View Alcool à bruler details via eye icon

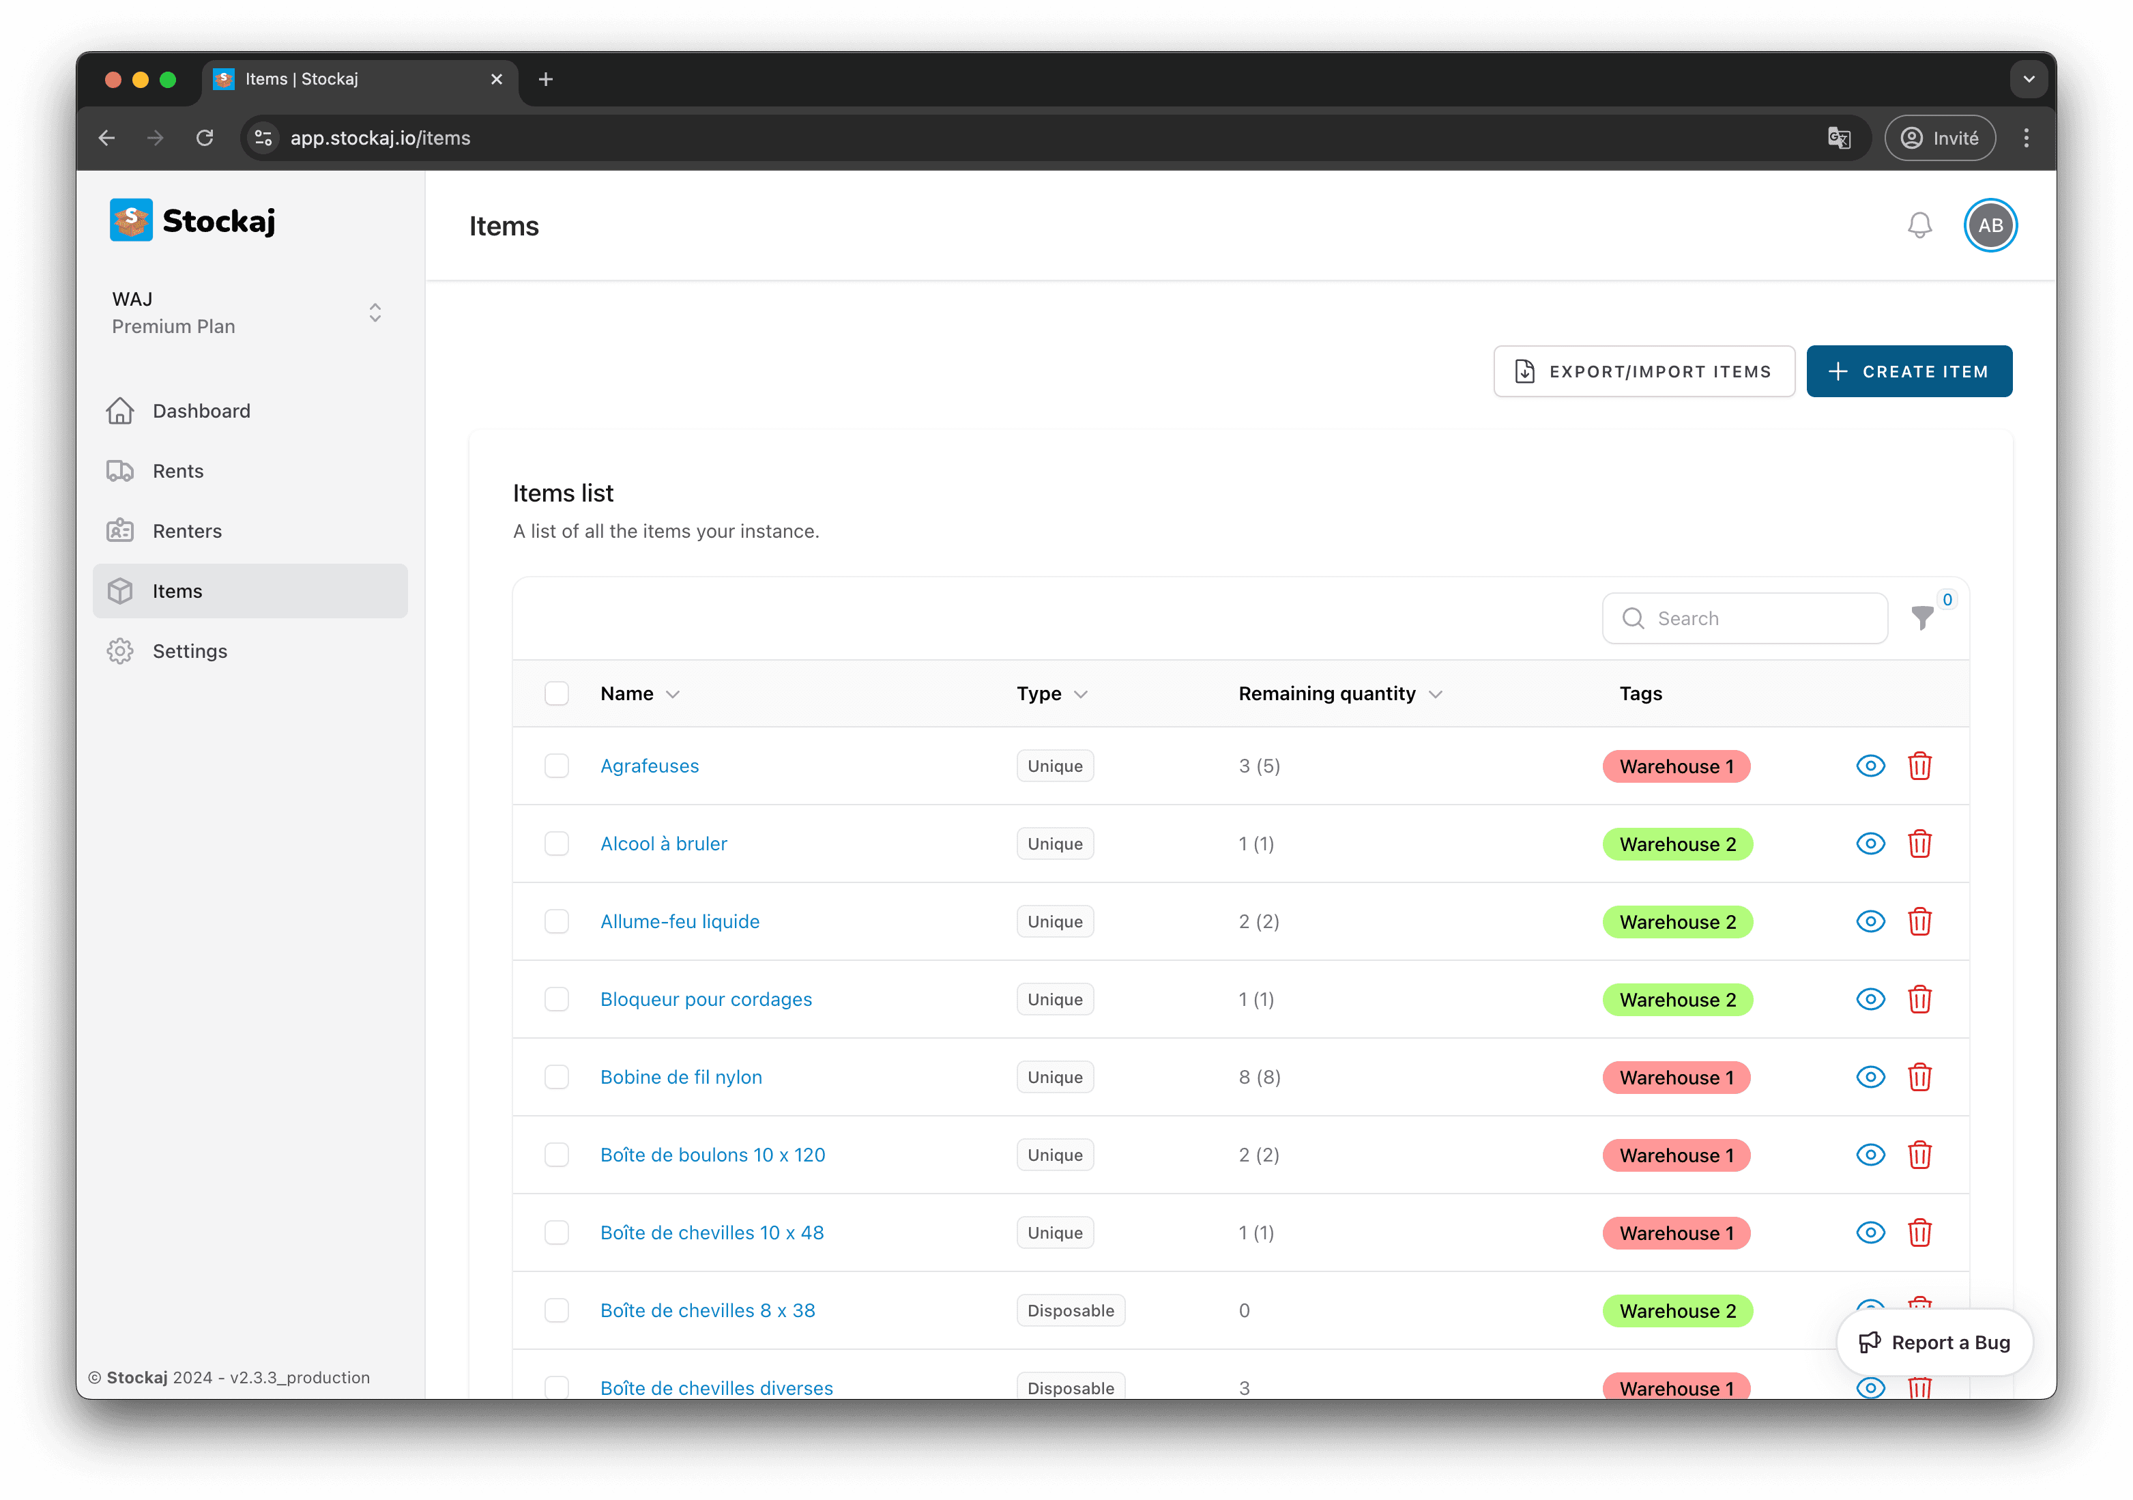pyautogui.click(x=1870, y=844)
